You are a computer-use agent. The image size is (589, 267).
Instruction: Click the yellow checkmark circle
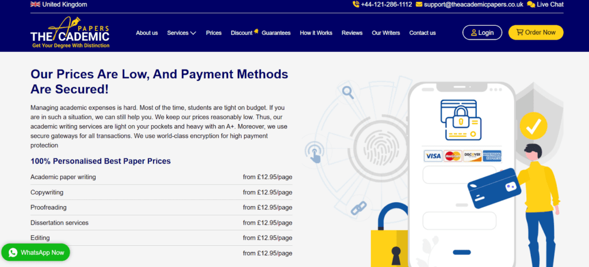(x=533, y=126)
